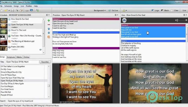Switch to the Scriptures tab

(11, 57)
